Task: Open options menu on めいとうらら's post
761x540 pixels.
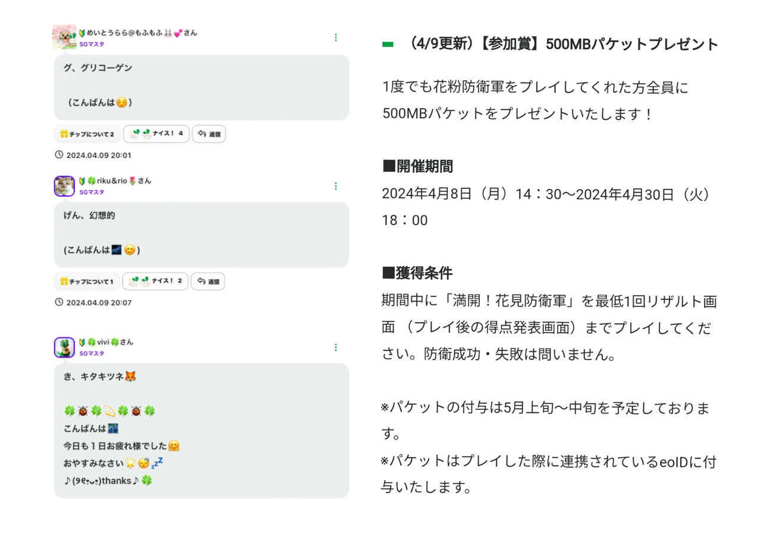Action: tap(336, 37)
